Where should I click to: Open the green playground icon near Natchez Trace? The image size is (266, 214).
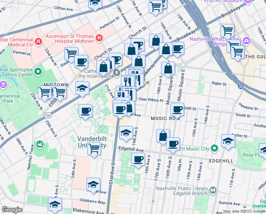pyautogui.click(x=40, y=145)
